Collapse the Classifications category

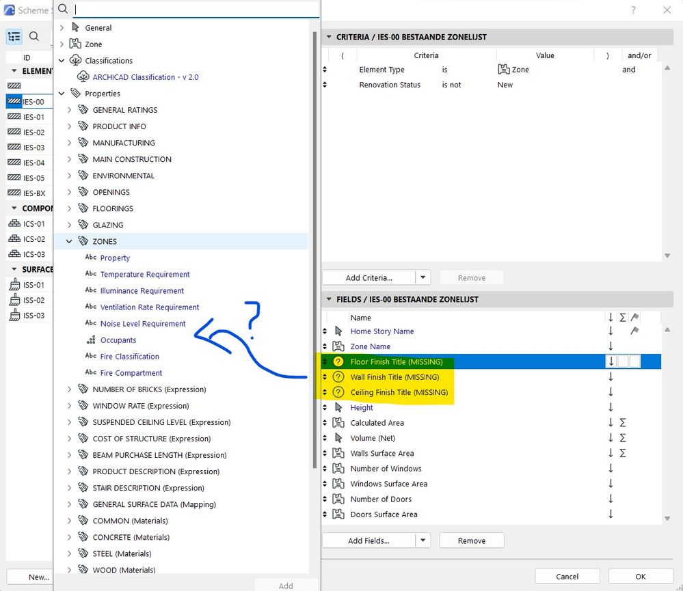62,61
